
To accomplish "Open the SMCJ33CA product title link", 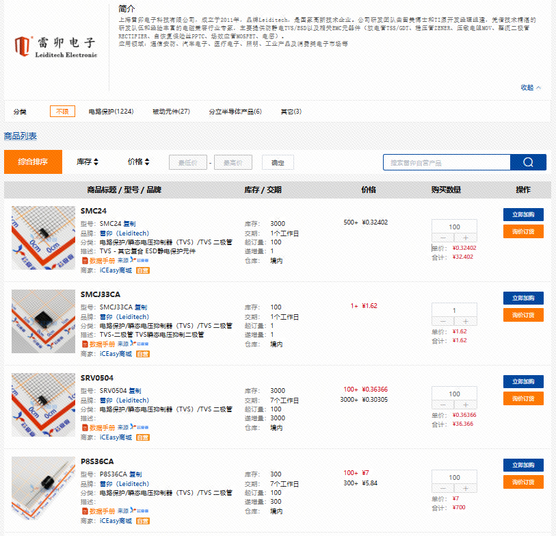I will tap(101, 294).
